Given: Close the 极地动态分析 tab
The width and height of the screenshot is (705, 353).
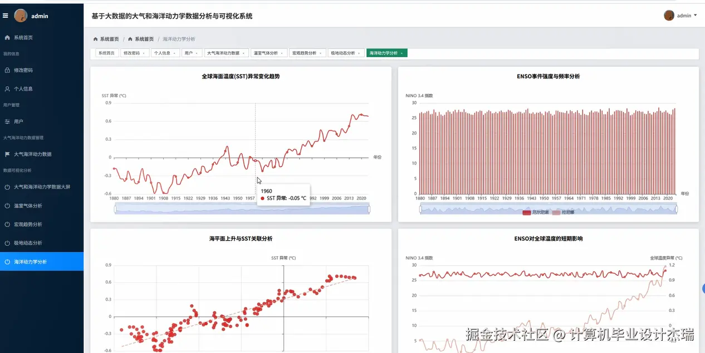Looking at the screenshot, I should point(359,53).
